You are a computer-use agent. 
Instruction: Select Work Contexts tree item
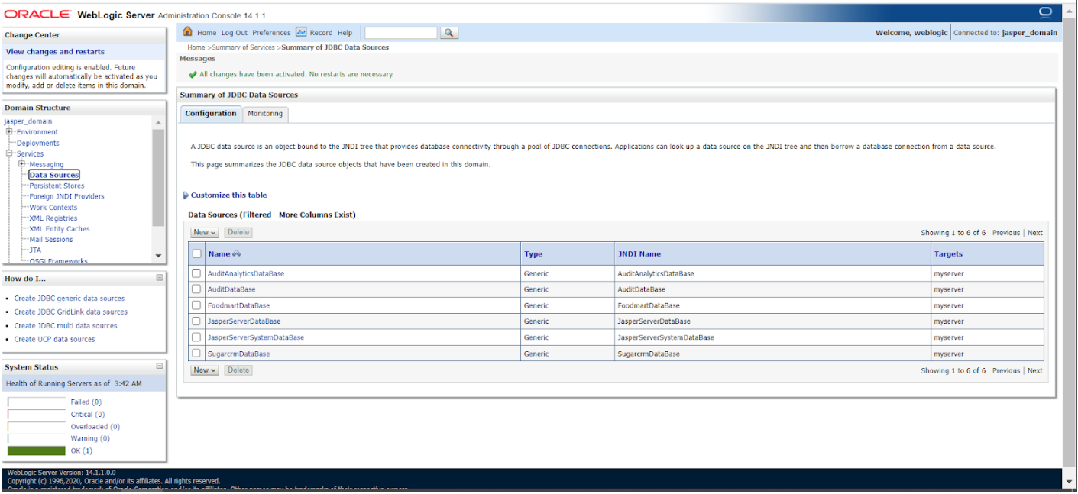53,207
